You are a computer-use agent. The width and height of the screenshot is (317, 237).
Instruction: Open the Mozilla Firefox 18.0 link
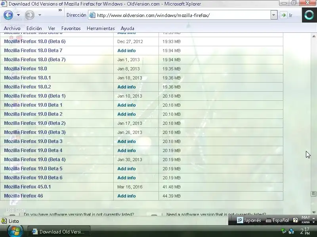pos(25,68)
